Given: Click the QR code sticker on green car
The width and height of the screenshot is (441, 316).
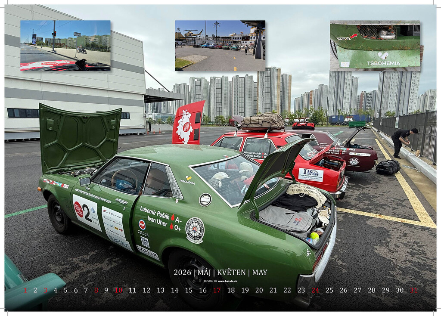Looking at the screenshot, I should [145, 242].
